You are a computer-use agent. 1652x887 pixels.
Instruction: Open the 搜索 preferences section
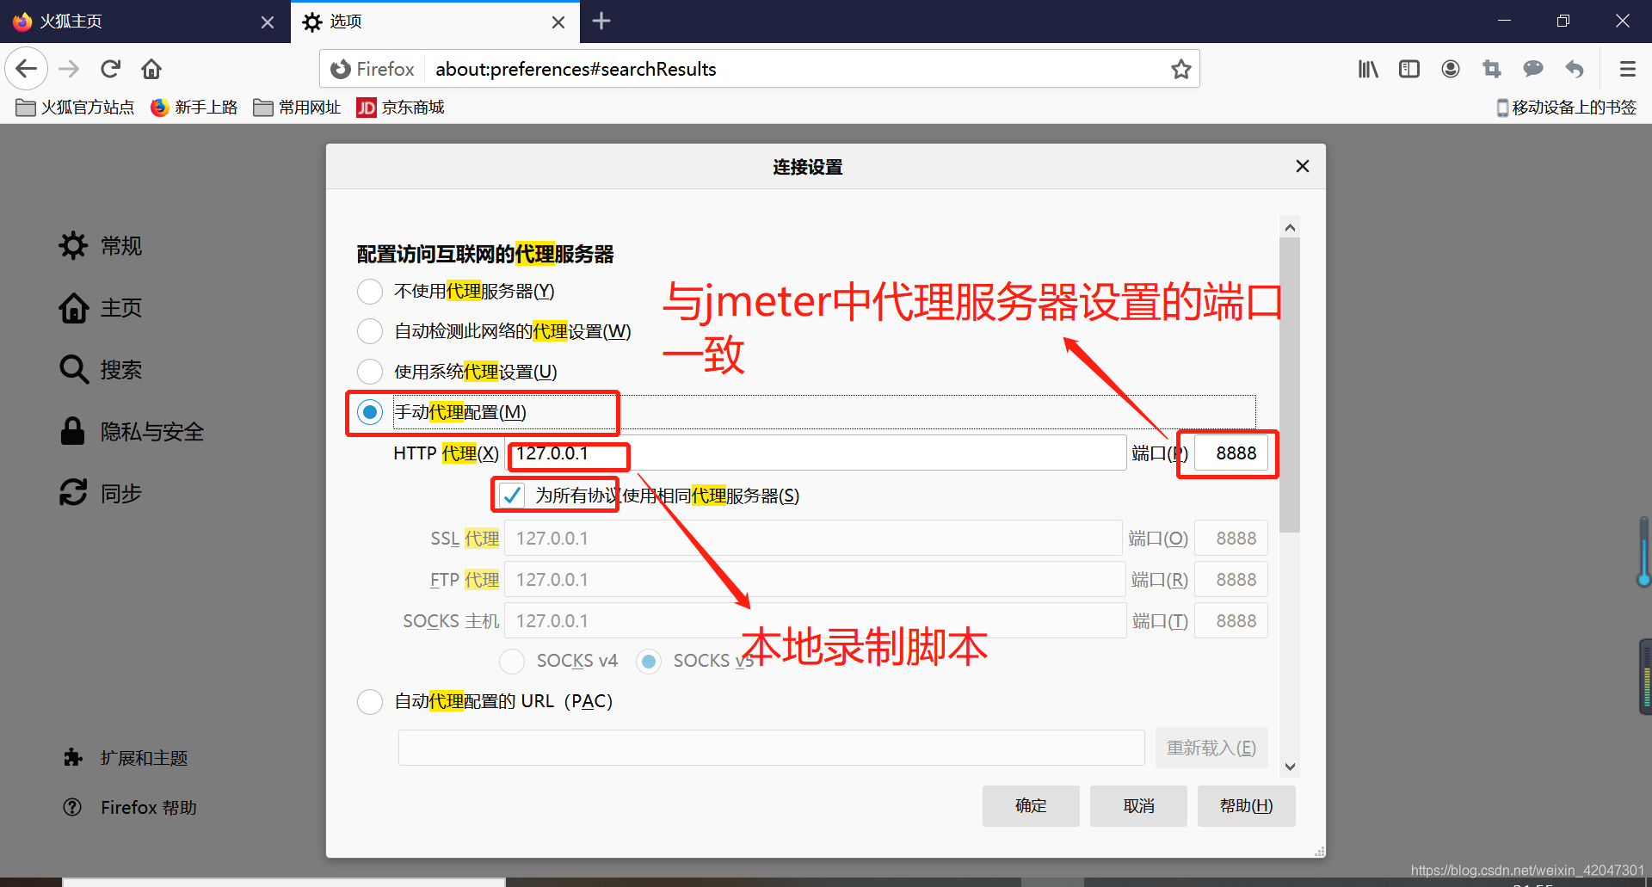click(100, 370)
